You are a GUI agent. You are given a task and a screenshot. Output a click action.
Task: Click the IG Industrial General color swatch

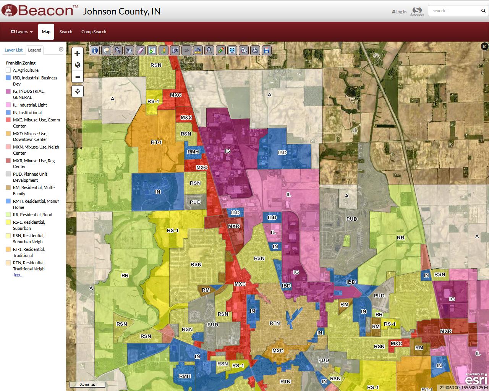pyautogui.click(x=8, y=92)
